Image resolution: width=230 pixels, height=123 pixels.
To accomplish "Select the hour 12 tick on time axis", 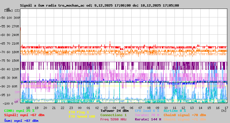I will point(183,108).
